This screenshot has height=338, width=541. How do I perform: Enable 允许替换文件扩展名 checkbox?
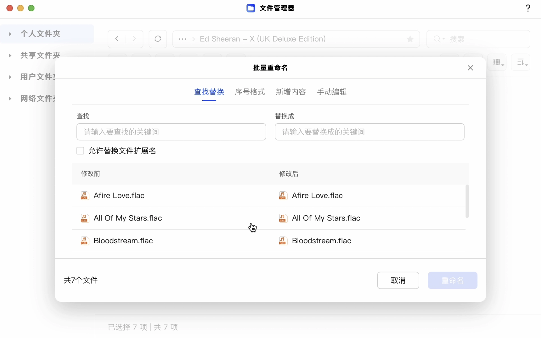pyautogui.click(x=80, y=151)
